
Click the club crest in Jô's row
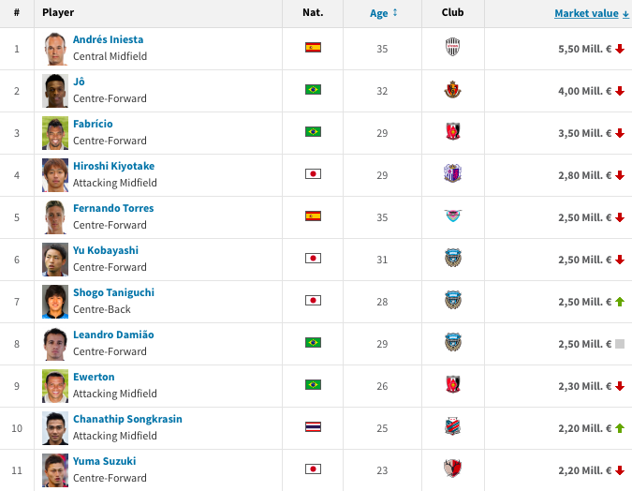coord(453,90)
